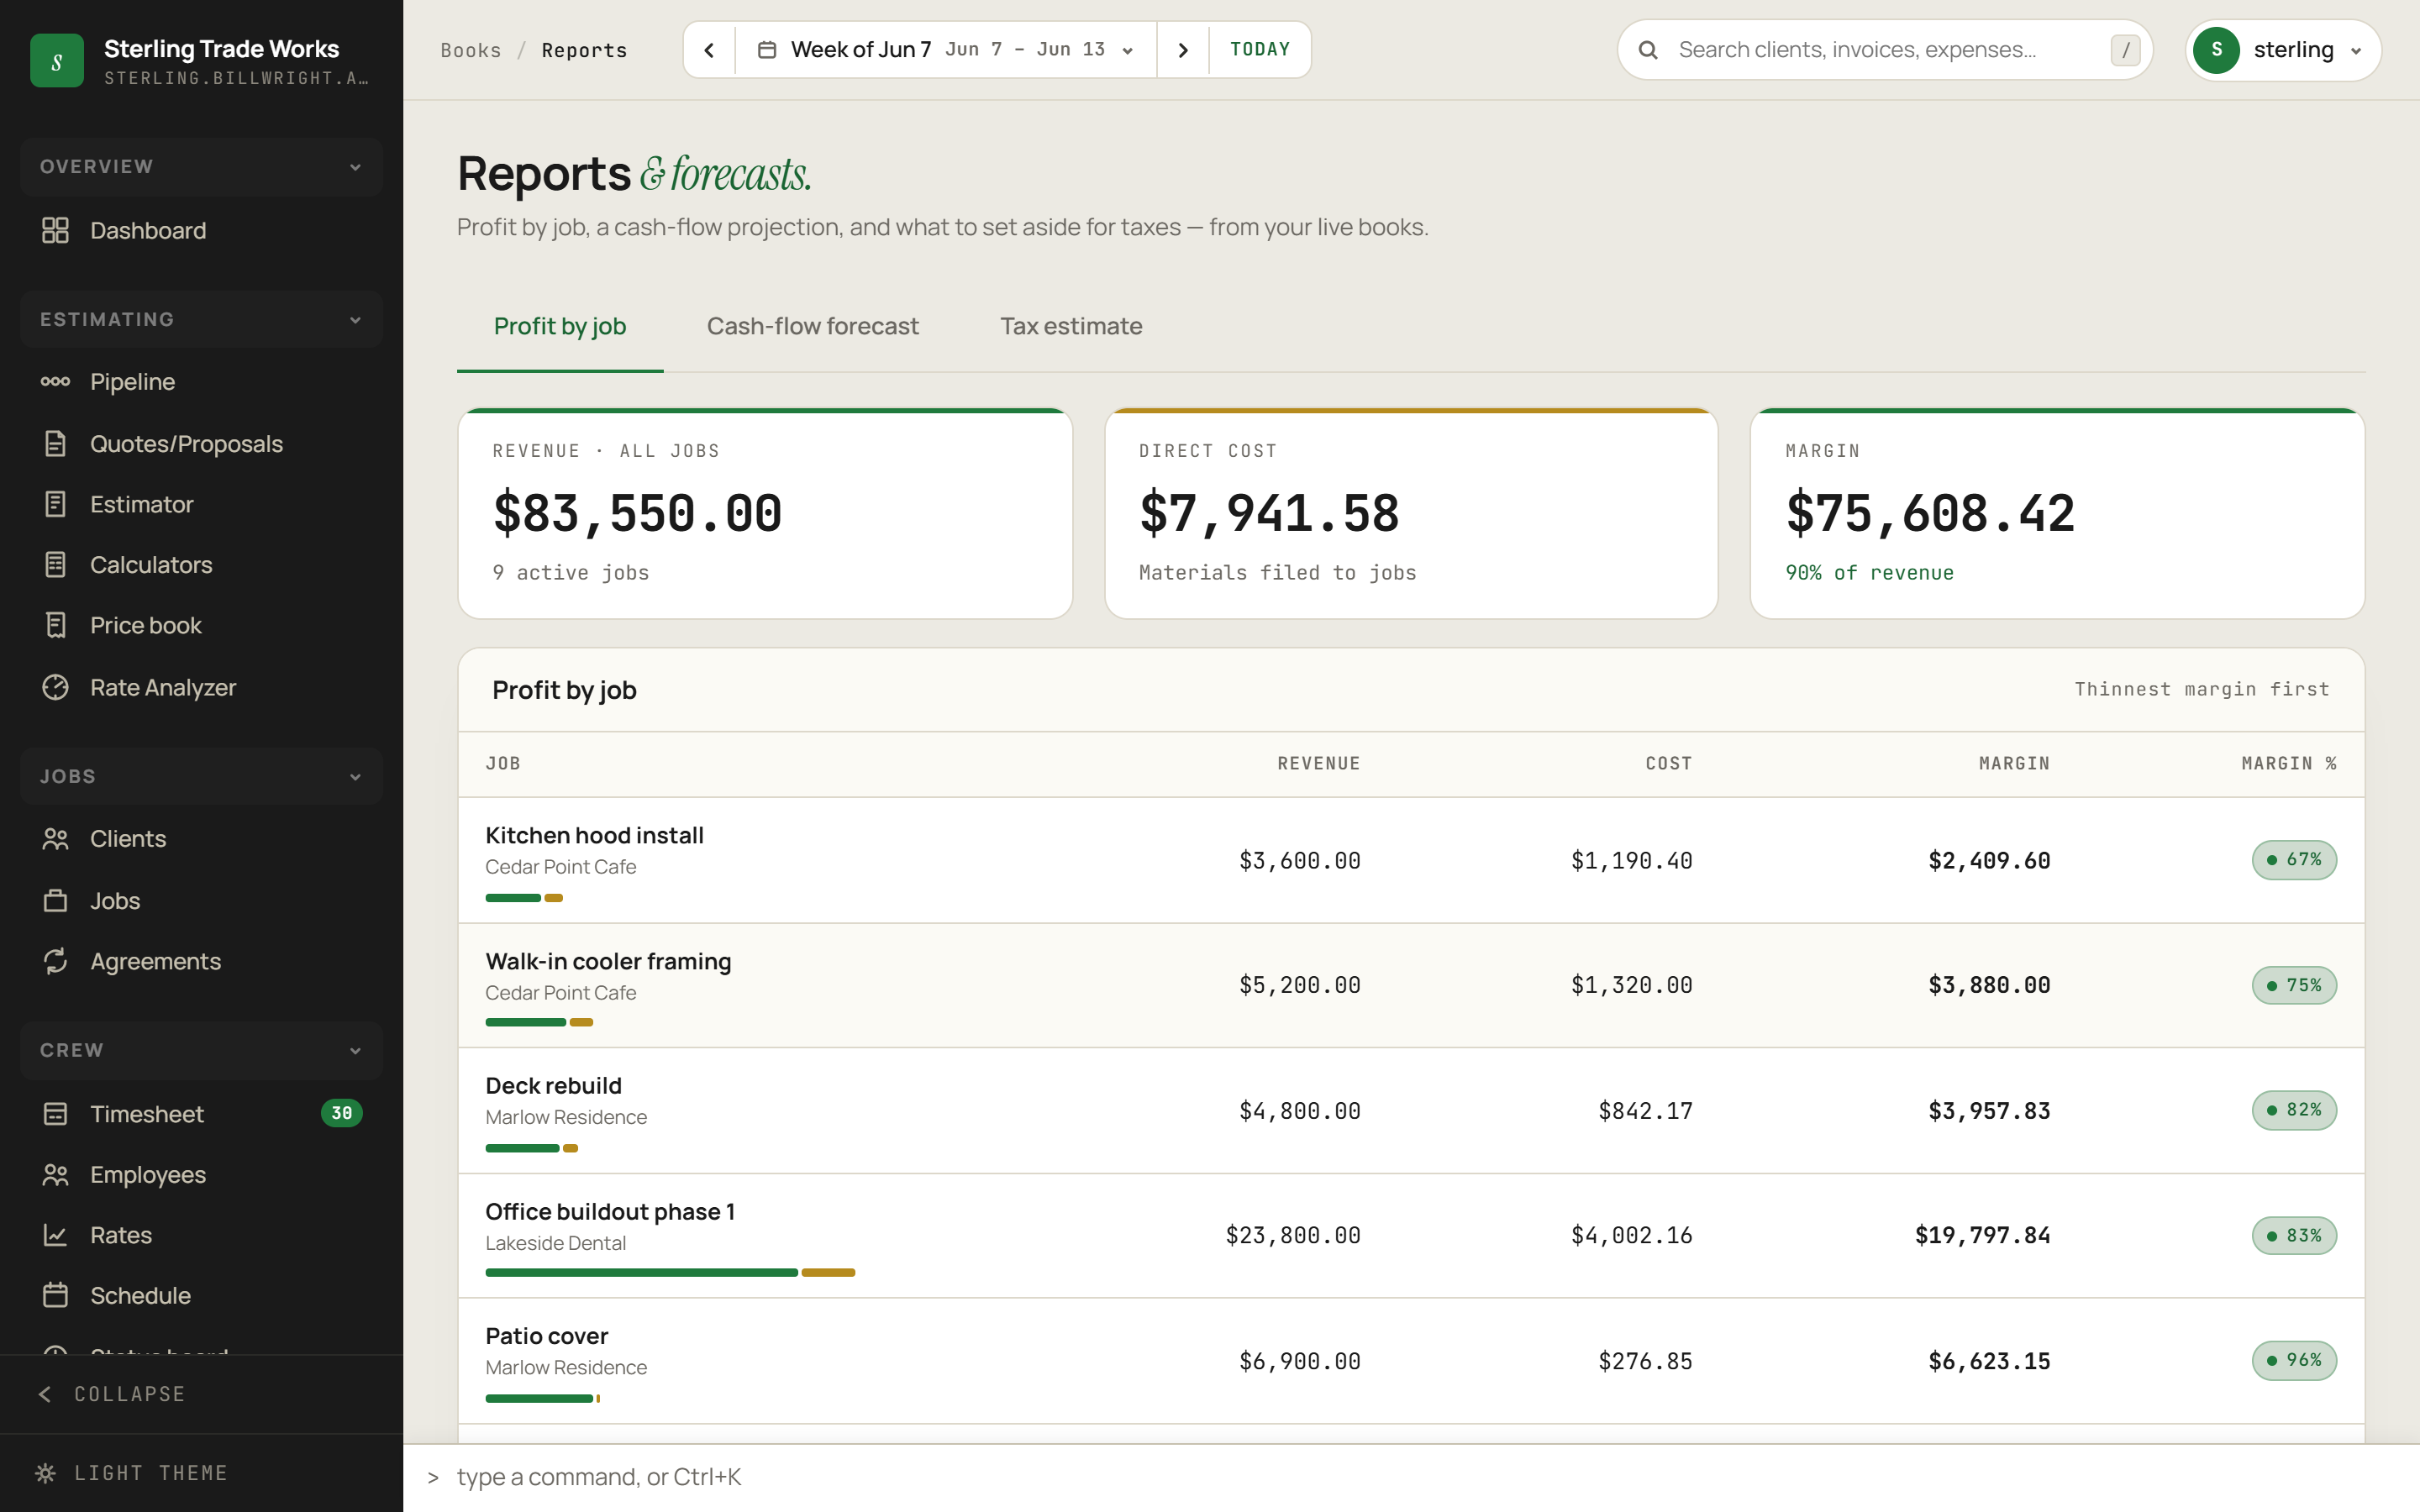The height and width of the screenshot is (1512, 2420).
Task: Open the Timesheet page
Action: click(201, 1113)
